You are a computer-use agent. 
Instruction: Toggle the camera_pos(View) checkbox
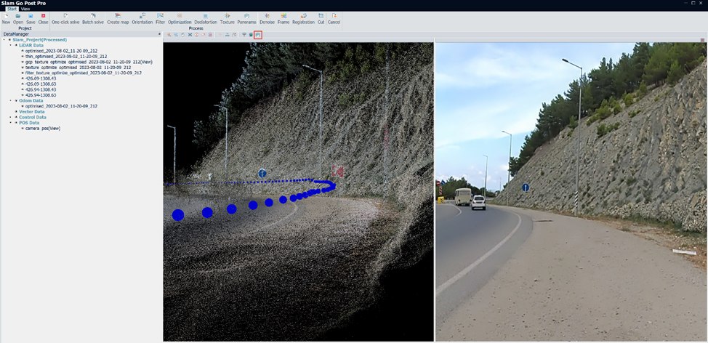click(23, 128)
